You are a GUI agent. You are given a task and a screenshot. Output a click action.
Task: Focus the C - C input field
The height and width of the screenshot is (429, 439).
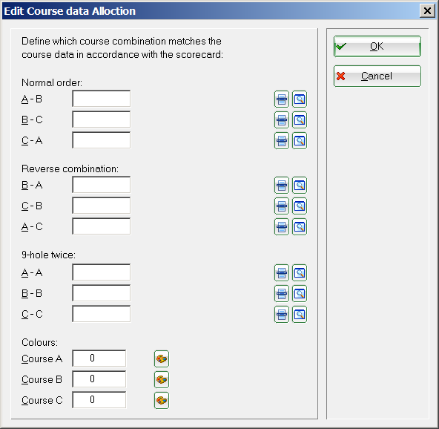[x=102, y=314]
